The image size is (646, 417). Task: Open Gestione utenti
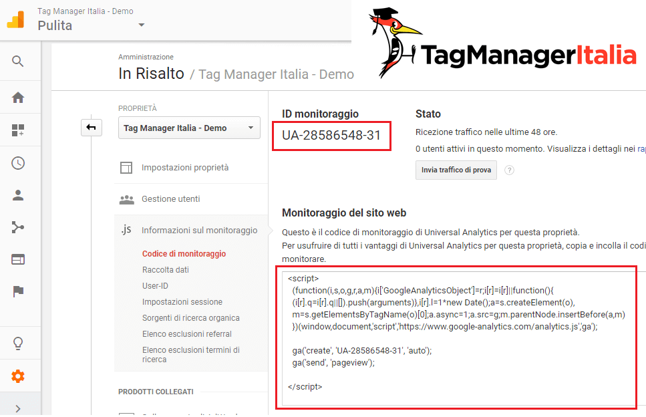[170, 199]
